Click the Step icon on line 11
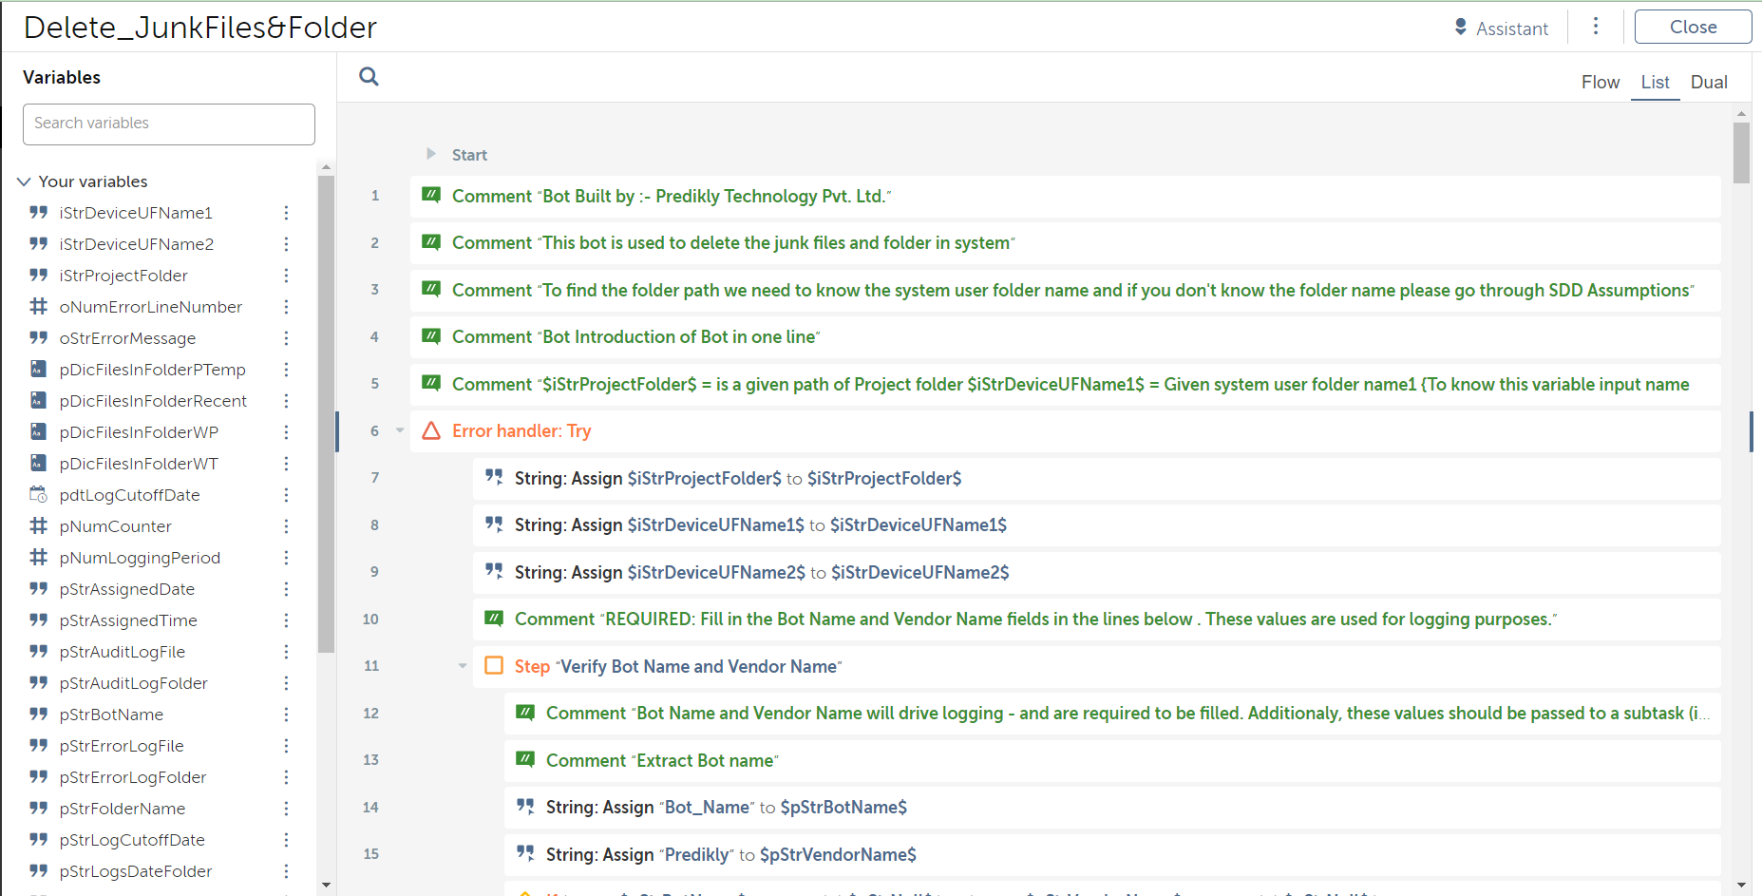 tap(494, 666)
